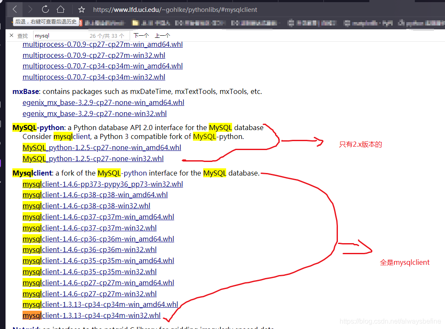The image size is (445, 329).
Task: Select highlighted mysqlclient-1.3.13-cp34 win32 match
Action: 91,315
